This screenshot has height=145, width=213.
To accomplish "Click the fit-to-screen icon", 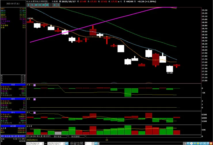I will [x=204, y=144].
